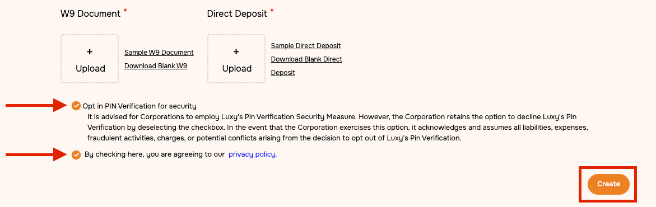Click the Upload text under Direct Deposit
656x207 pixels.
(237, 69)
